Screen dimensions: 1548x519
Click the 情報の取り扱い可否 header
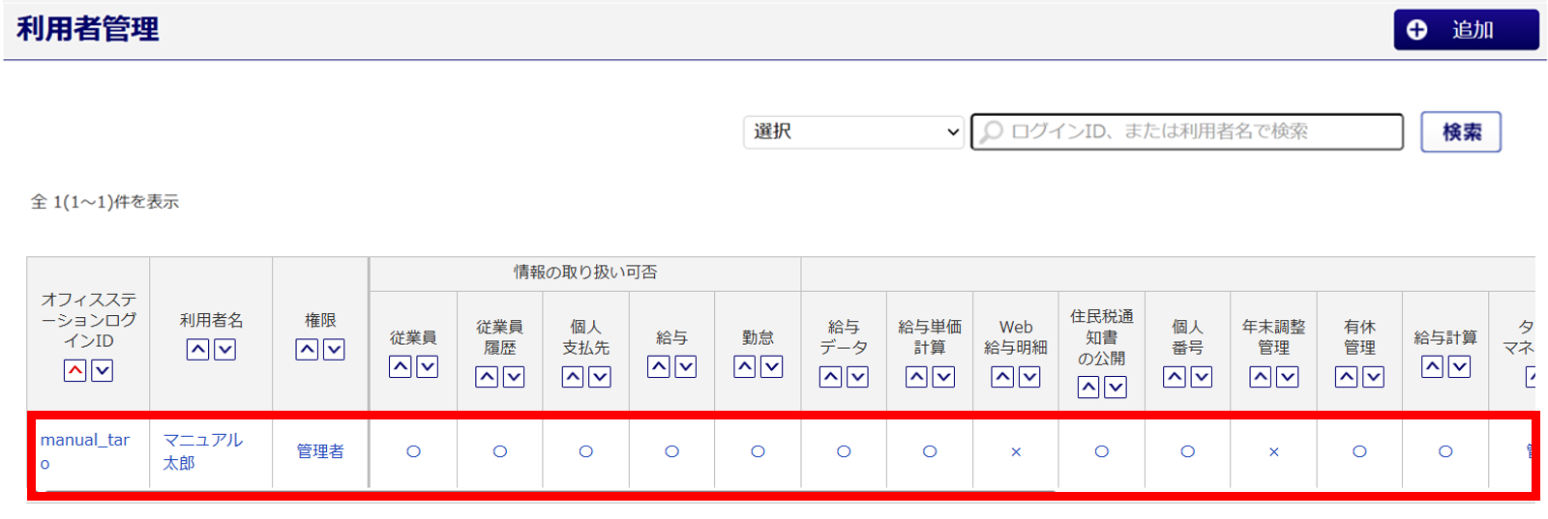(585, 273)
